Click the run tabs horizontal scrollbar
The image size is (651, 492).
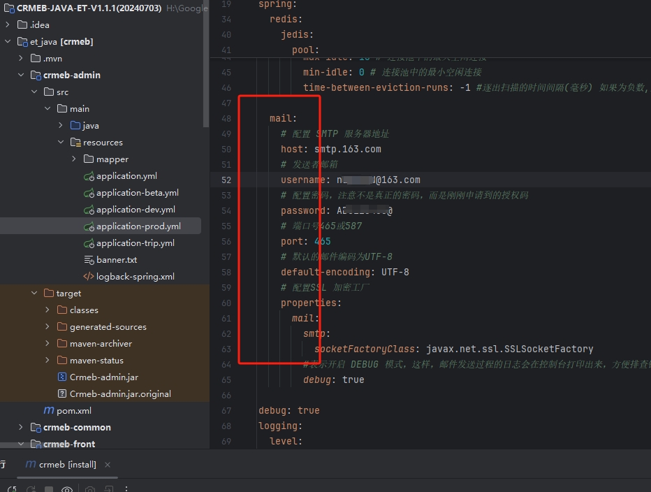coord(67,477)
